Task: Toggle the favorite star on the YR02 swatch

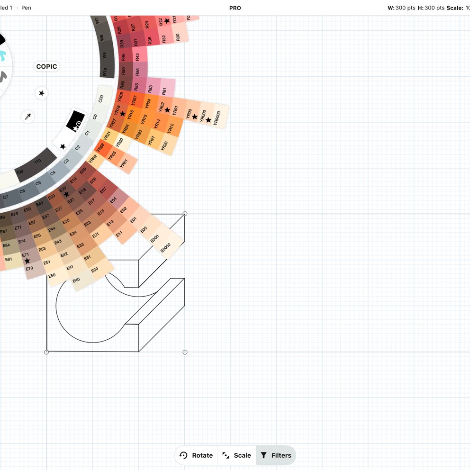Action: point(167,109)
